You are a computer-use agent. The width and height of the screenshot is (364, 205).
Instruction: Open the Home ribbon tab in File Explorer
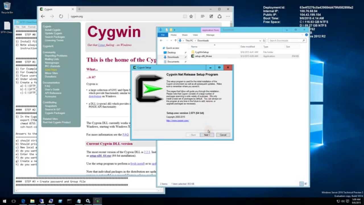(x=173, y=35)
